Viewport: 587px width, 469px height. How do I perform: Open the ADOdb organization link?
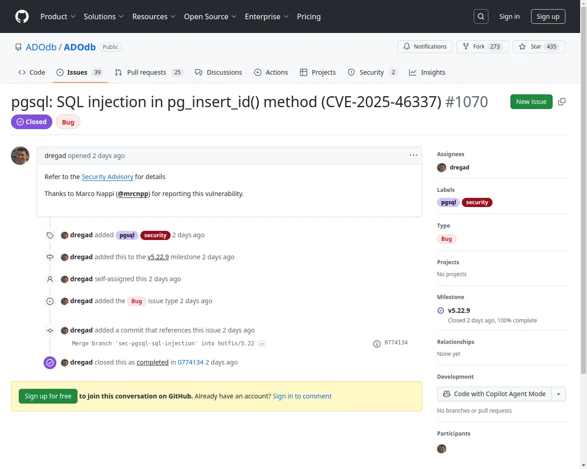(41, 47)
